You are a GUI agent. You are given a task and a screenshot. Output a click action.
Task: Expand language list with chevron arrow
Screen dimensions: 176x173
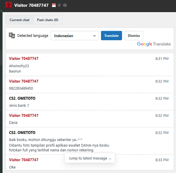click(94, 36)
